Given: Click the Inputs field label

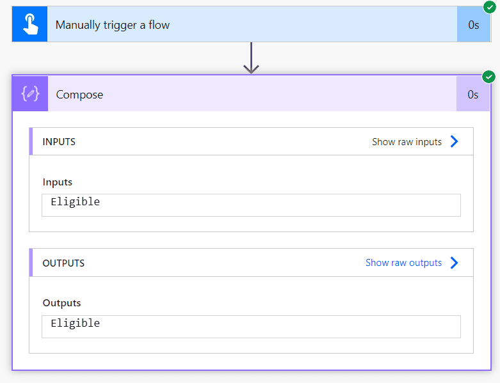Looking at the screenshot, I should click(x=58, y=182).
